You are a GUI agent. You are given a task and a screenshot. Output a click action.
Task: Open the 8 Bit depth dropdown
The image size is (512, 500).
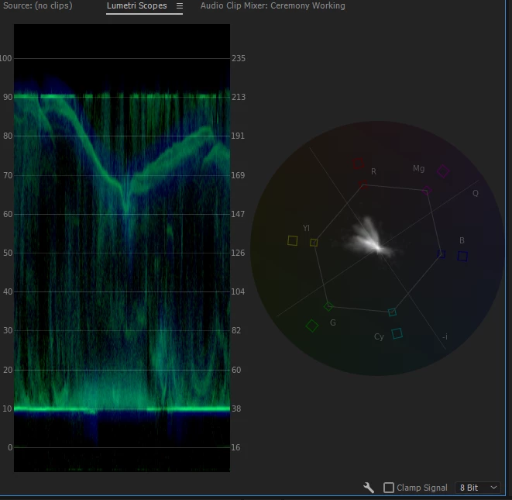(478, 488)
